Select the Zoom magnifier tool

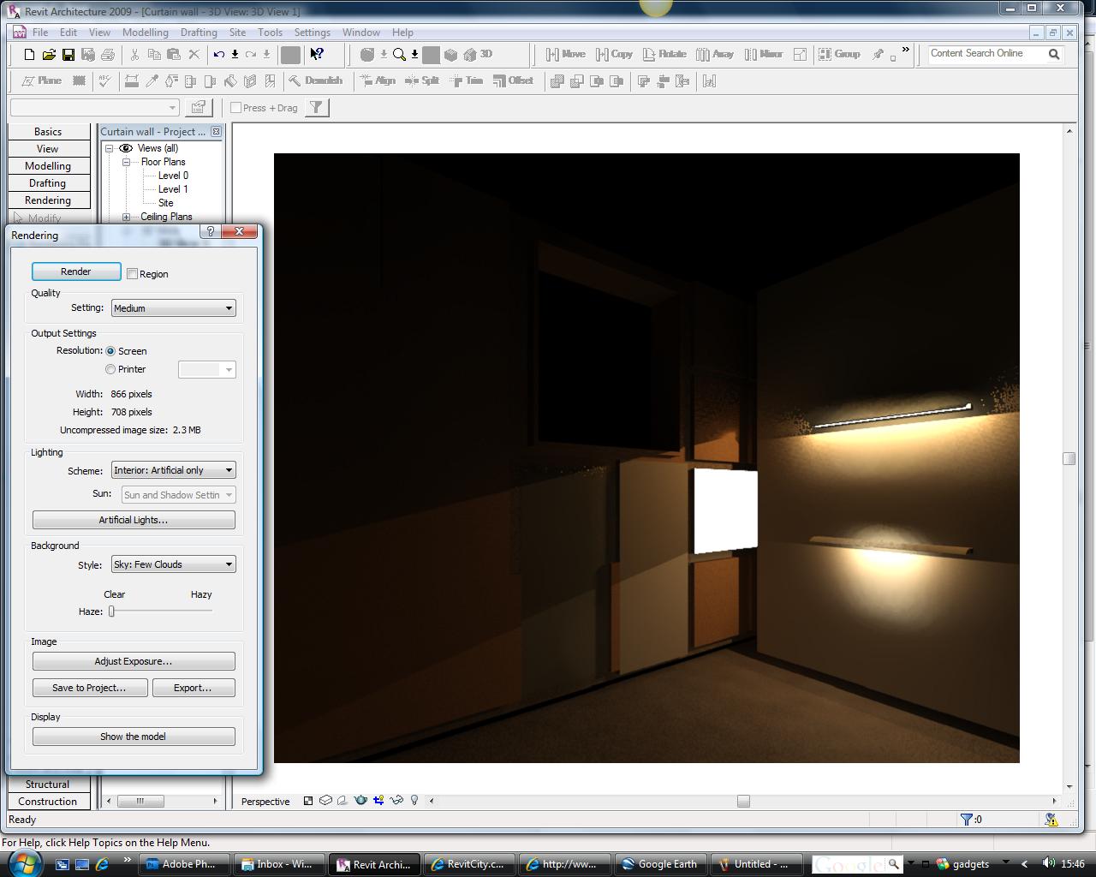point(399,55)
